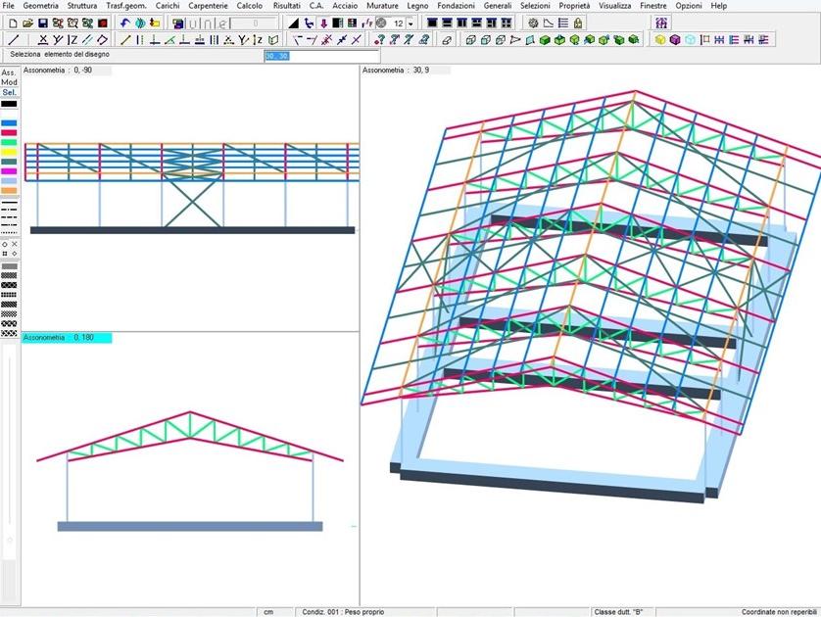This screenshot has height=617, width=821.
Task: Save the model with floppy disk icon
Action: [x=43, y=23]
